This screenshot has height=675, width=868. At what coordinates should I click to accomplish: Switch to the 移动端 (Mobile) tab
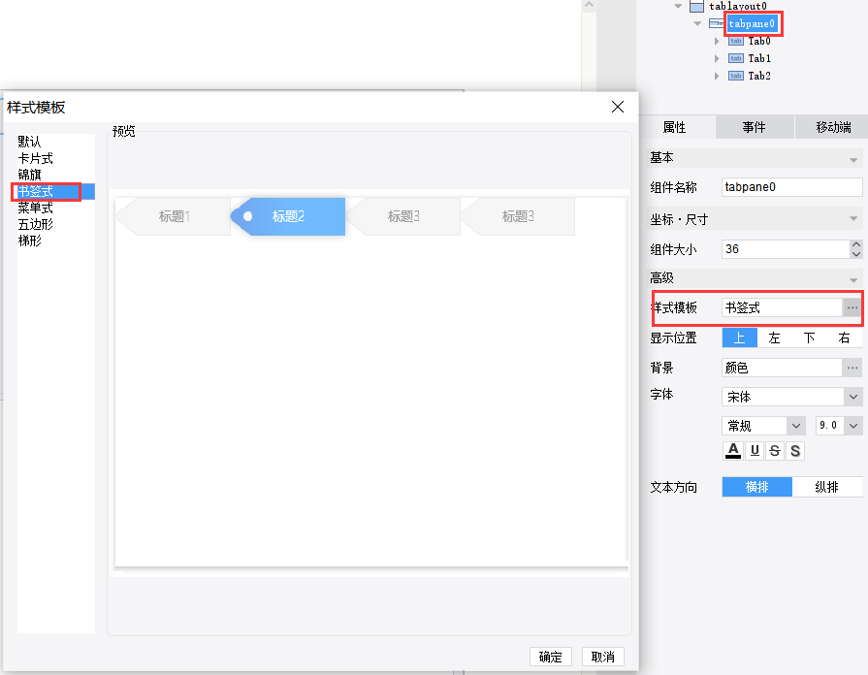point(832,127)
